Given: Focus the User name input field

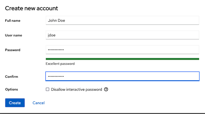Looking at the screenshot, I should pyautogui.click(x=122, y=35).
